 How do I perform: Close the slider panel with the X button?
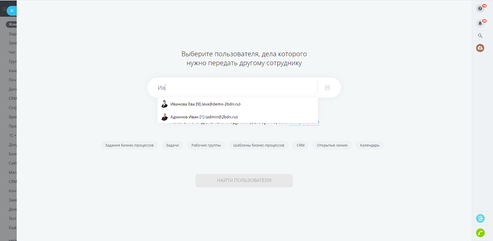pos(12,11)
